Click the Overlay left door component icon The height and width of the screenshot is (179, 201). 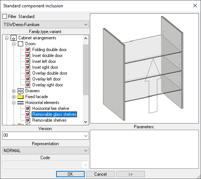(x=28, y=79)
